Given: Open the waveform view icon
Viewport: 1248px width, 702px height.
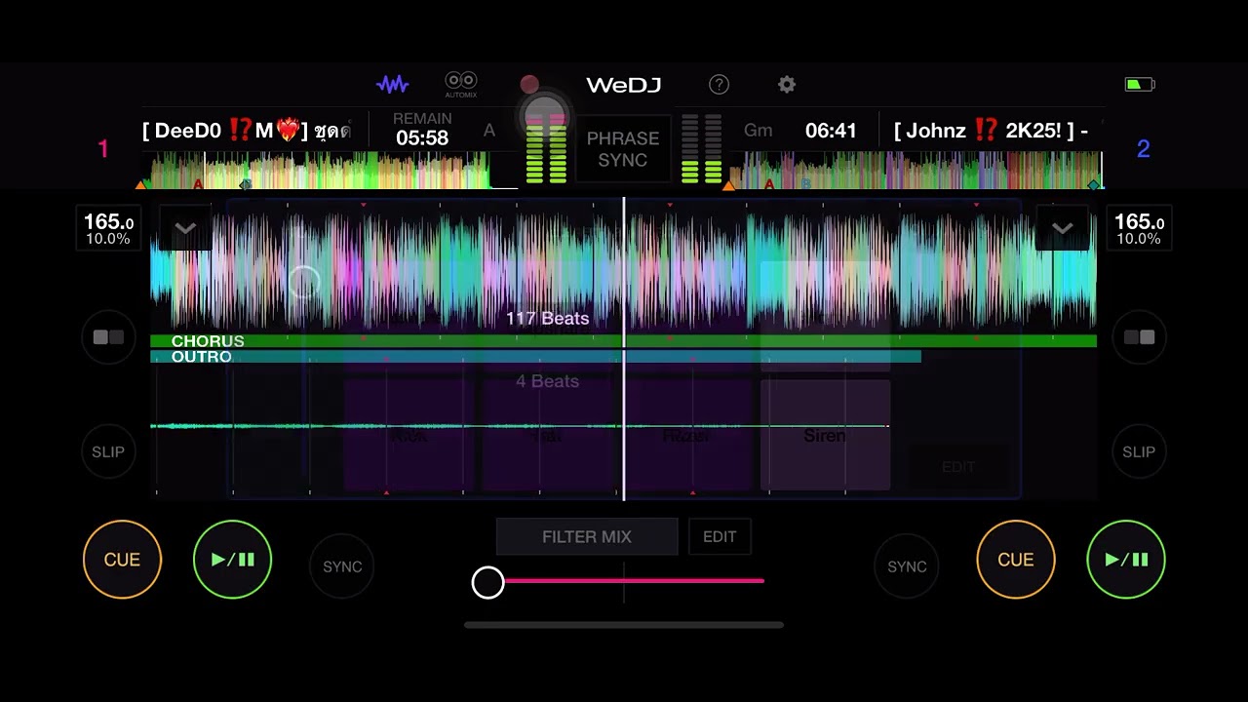Looking at the screenshot, I should pyautogui.click(x=392, y=85).
